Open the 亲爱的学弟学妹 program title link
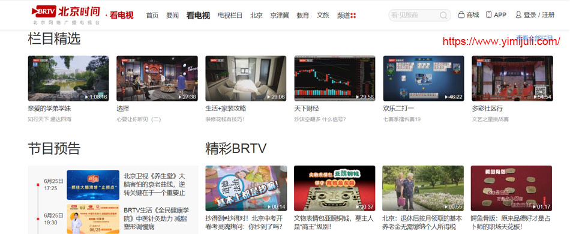The width and height of the screenshot is (570, 234). pyautogui.click(x=49, y=108)
